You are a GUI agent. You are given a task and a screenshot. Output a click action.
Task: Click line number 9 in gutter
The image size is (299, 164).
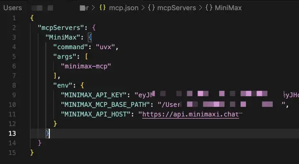click(x=14, y=95)
